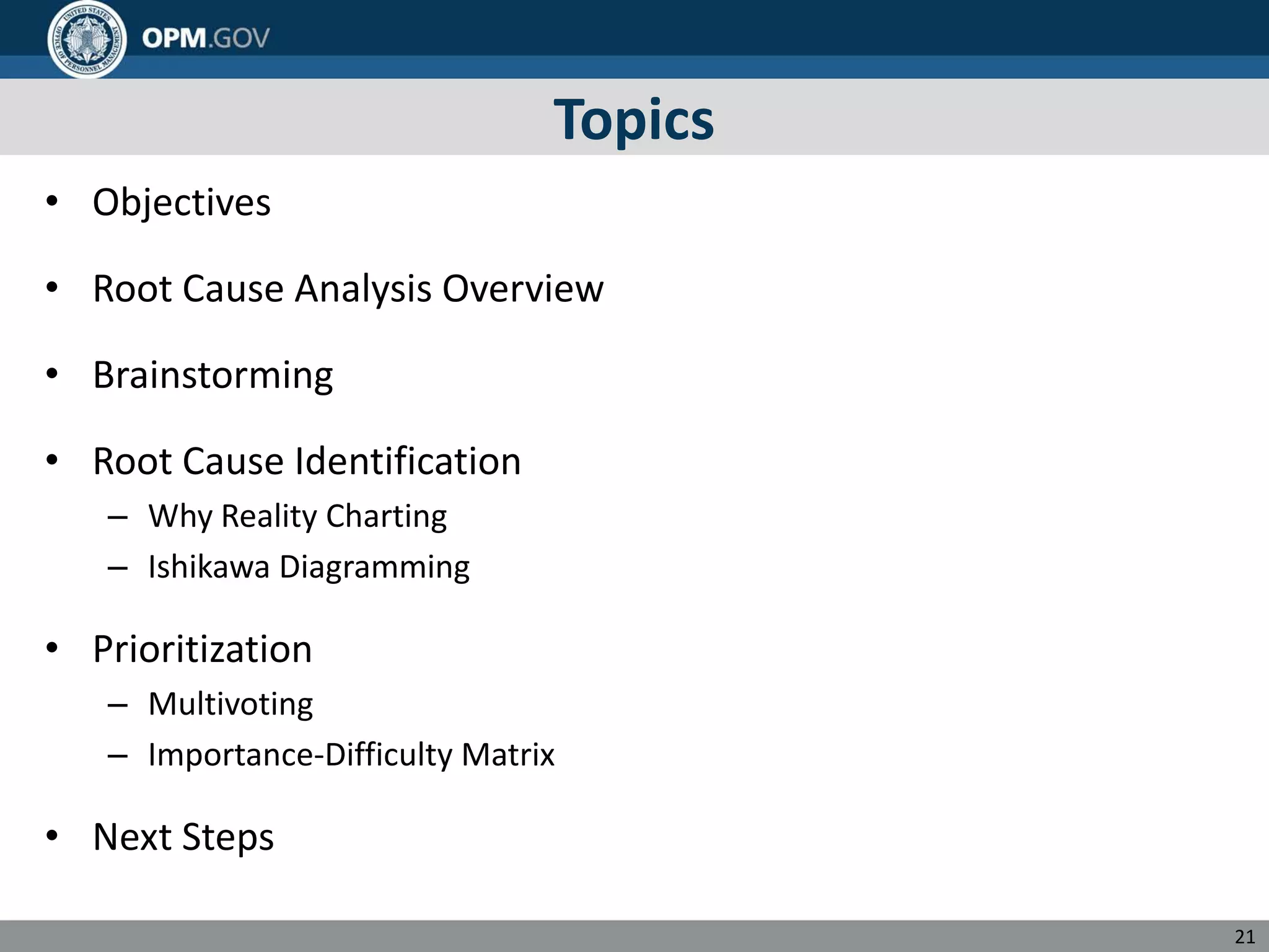
Task: Select Ishikawa Diagramming sub-item
Action: [x=309, y=566]
